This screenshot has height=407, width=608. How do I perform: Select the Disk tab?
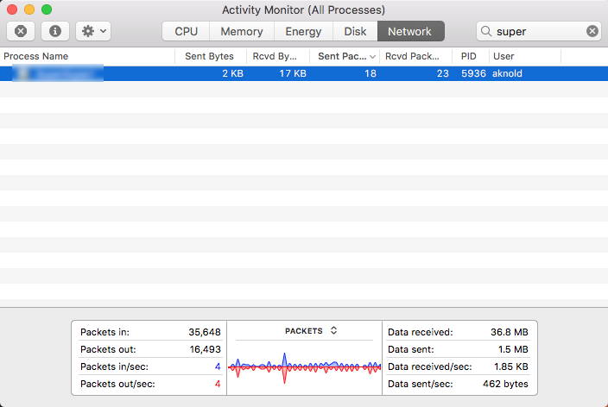(x=355, y=31)
